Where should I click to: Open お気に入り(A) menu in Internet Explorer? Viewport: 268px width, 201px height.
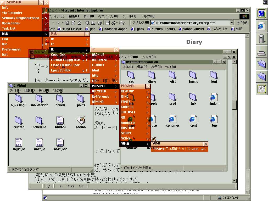click(108, 16)
